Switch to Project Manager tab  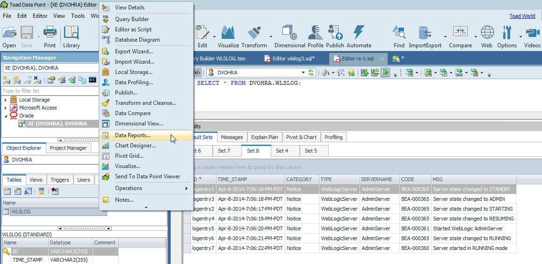tap(68, 148)
